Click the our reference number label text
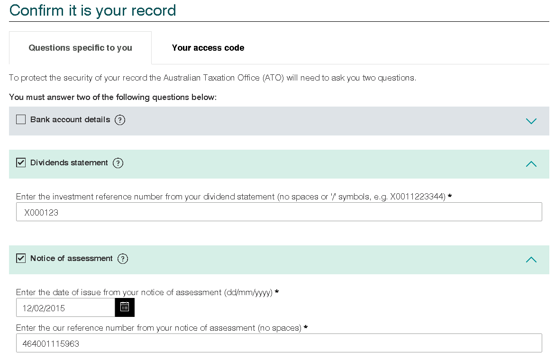 [159, 328]
